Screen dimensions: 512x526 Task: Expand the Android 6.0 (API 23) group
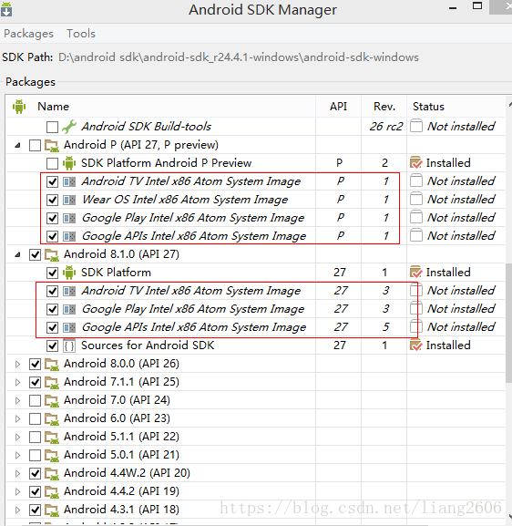tap(18, 418)
